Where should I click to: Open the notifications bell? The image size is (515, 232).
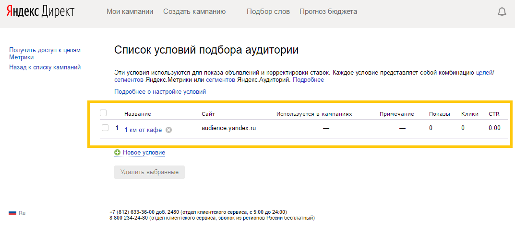coord(502,12)
